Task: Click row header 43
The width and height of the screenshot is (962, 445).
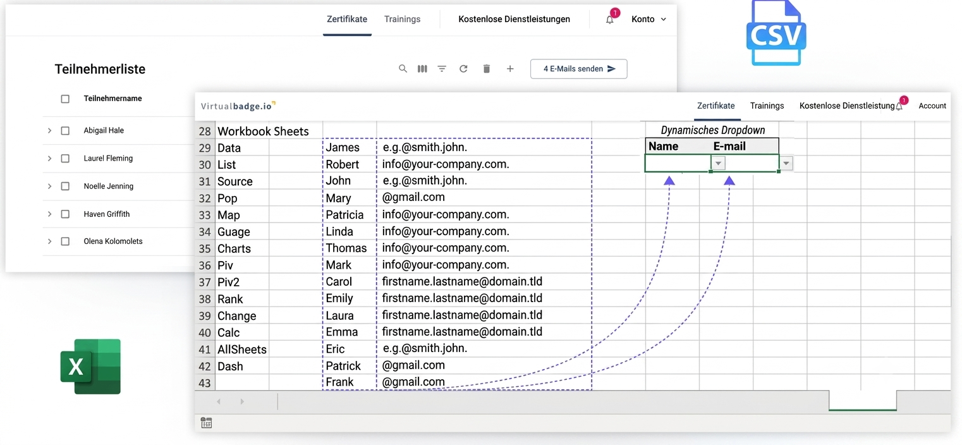Action: tap(205, 382)
